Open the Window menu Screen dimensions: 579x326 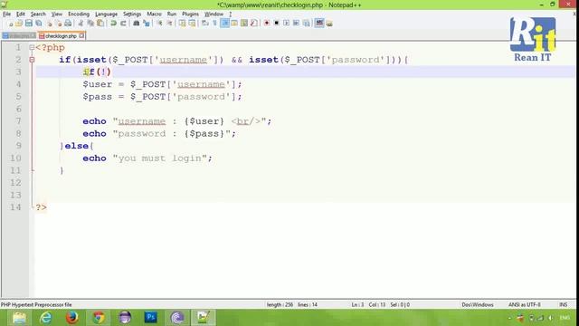coord(214,14)
